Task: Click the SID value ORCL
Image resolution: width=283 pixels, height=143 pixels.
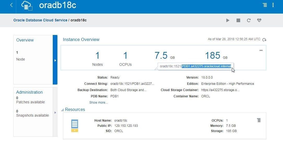Action: [119, 131]
